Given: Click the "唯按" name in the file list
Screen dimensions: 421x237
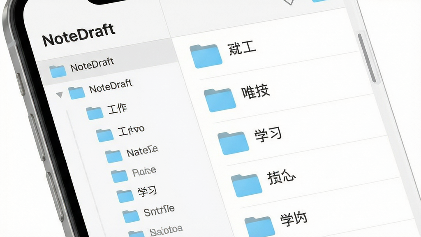Looking at the screenshot, I should point(255,92).
